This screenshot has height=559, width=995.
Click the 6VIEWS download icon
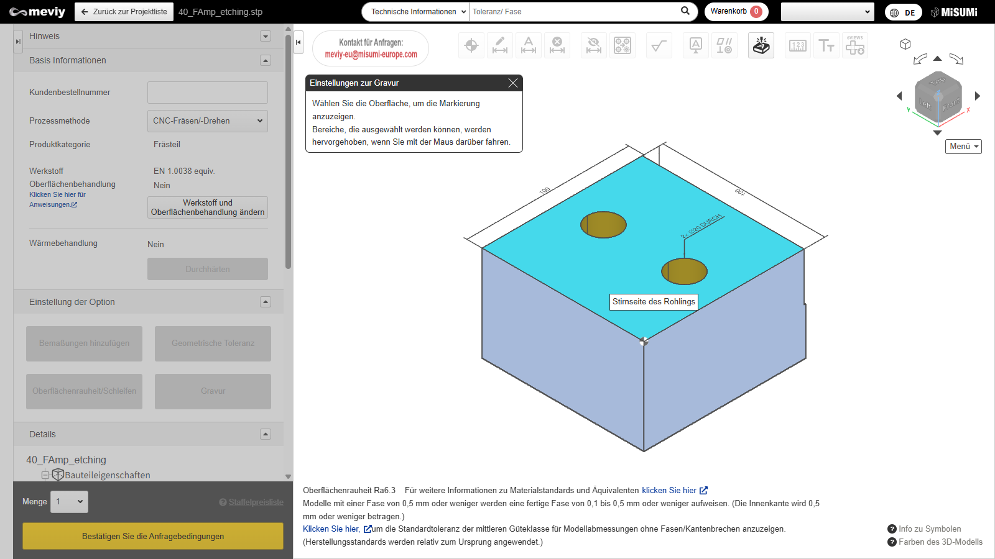pos(854,45)
